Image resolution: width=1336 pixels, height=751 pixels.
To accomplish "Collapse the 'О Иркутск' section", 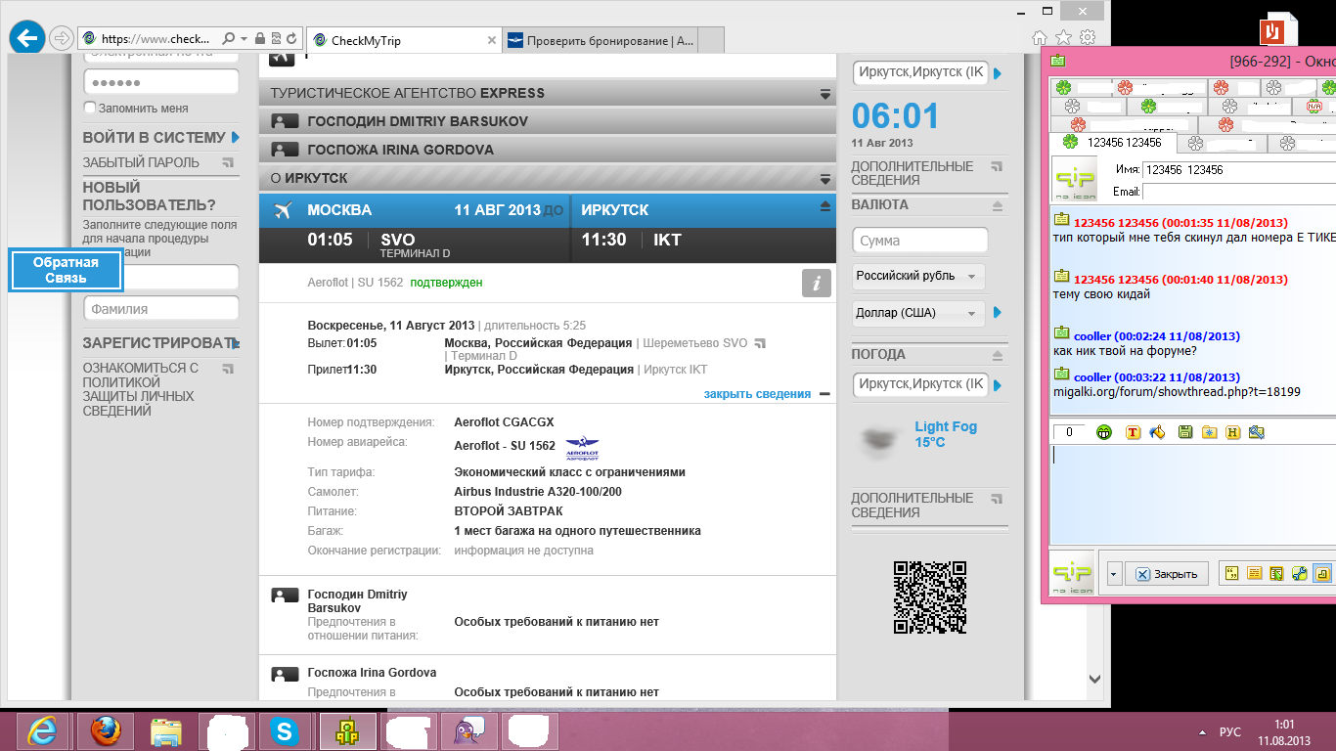I will [x=825, y=179].
